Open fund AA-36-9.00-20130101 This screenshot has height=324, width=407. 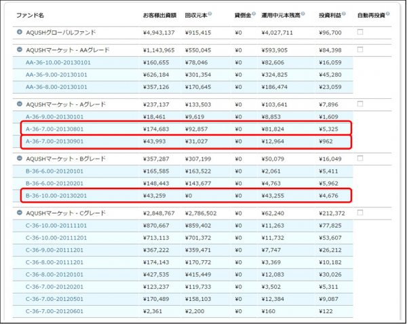point(56,75)
